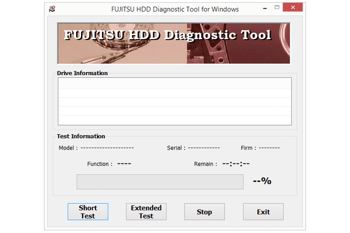Click the 'Function :' label

coord(100,164)
